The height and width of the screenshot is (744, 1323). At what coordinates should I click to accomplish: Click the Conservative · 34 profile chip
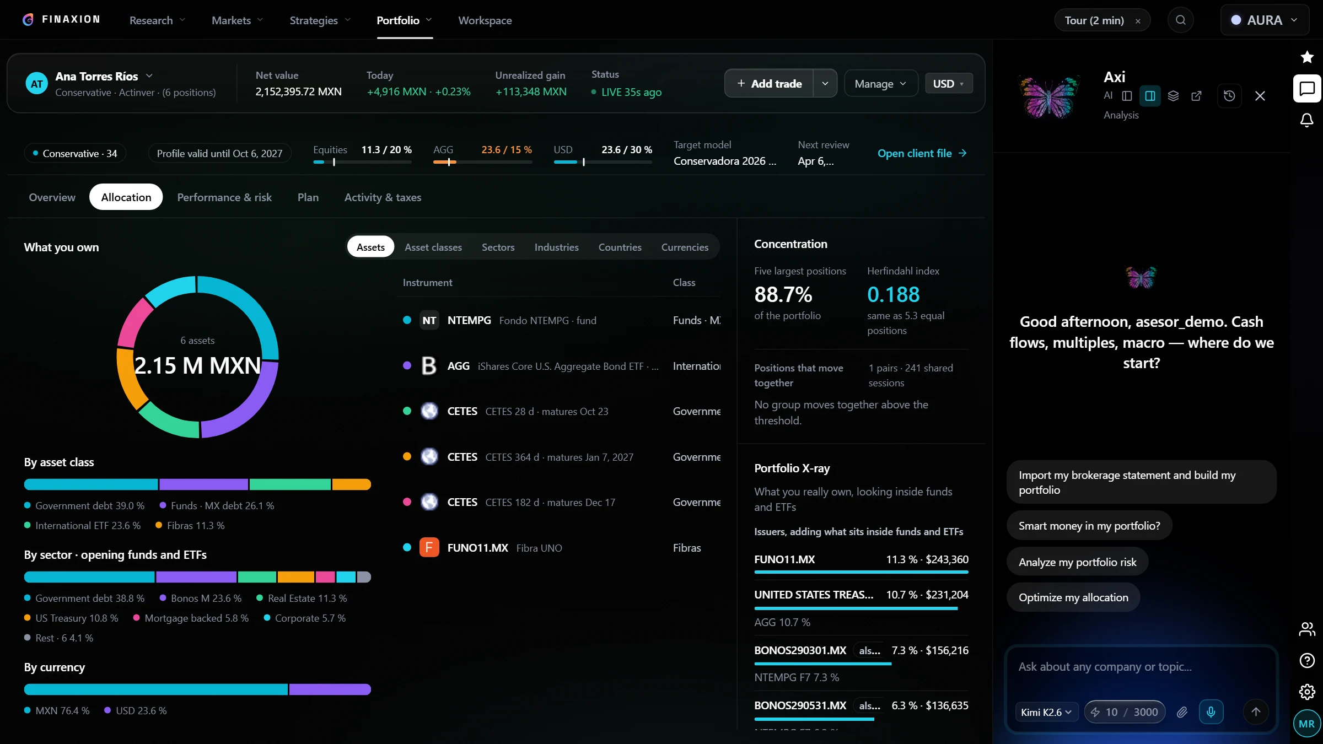click(75, 153)
